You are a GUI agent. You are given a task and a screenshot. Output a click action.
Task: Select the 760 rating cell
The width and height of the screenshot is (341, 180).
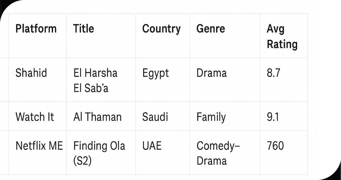coord(275,146)
